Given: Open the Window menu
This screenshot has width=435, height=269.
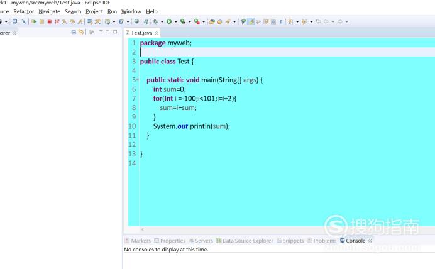Looking at the screenshot, I should pyautogui.click(x=131, y=11).
